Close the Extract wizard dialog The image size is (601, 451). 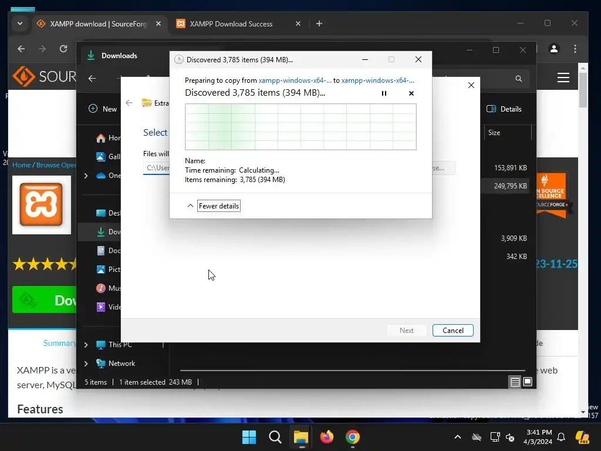[x=471, y=85]
